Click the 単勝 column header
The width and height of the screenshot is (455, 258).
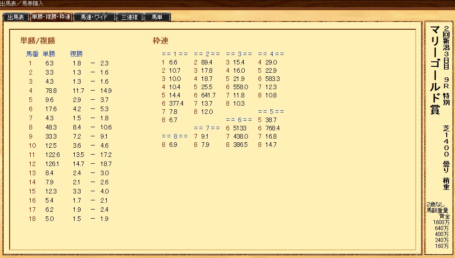[x=49, y=54]
